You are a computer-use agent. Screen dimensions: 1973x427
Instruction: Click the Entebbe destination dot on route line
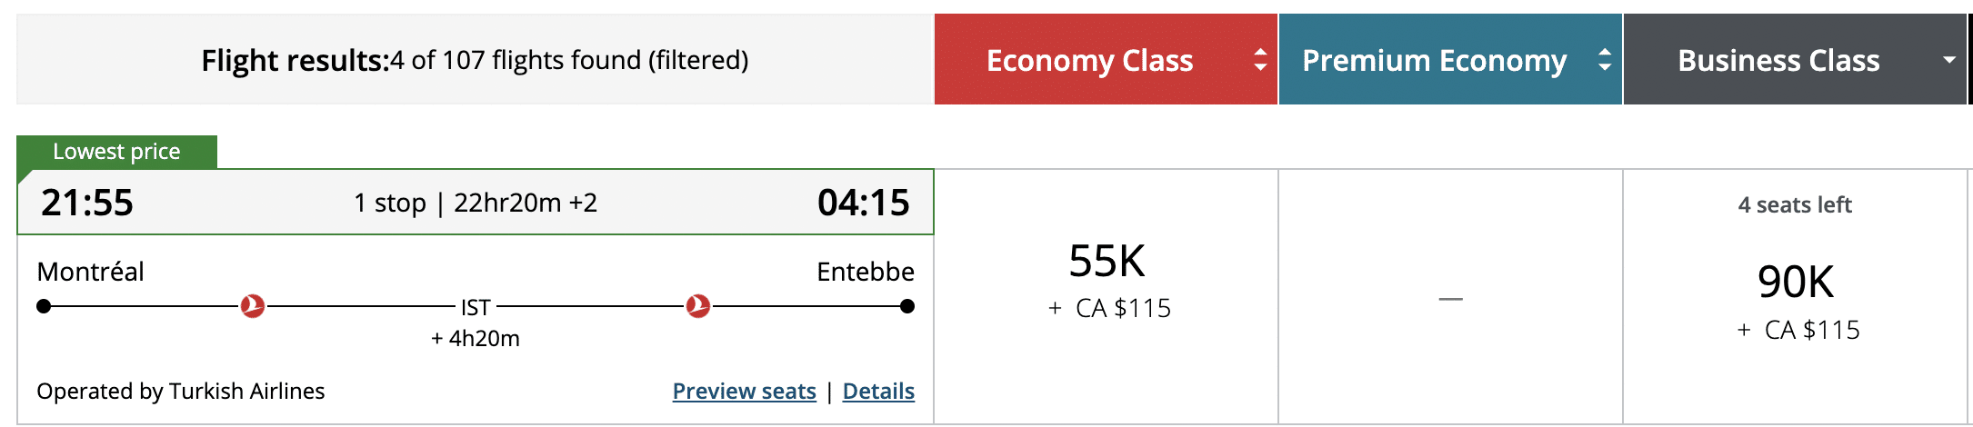click(x=906, y=306)
